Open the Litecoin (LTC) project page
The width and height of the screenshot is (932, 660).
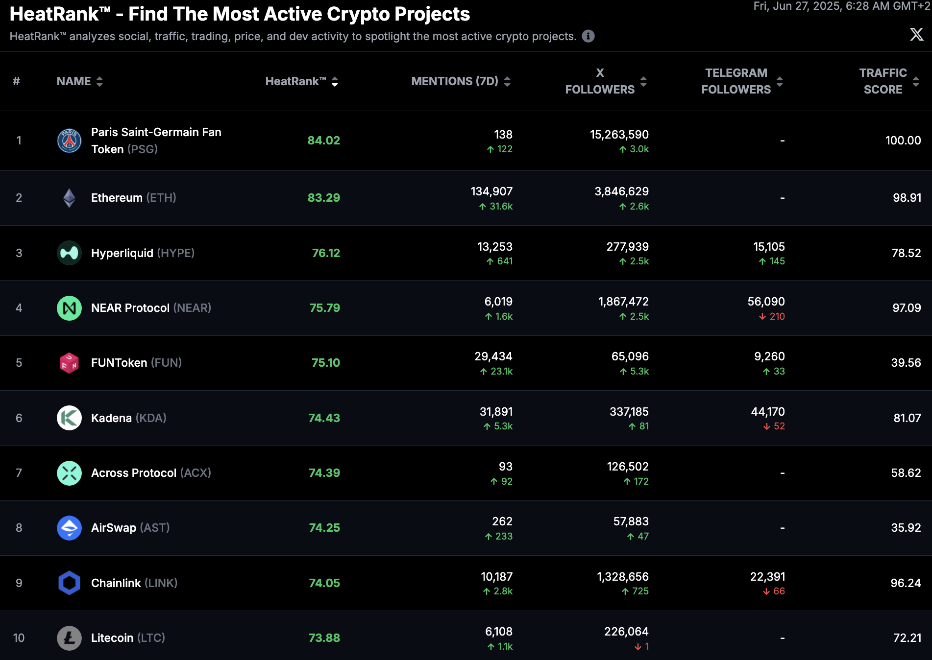pyautogui.click(x=128, y=638)
